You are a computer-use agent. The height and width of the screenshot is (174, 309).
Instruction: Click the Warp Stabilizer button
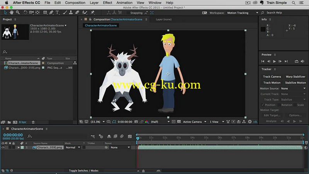click(x=295, y=77)
